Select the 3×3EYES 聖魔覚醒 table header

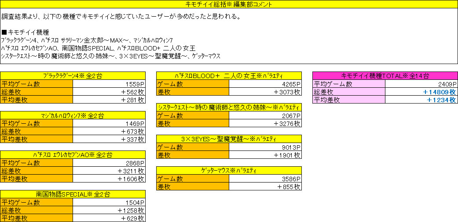click(229, 139)
